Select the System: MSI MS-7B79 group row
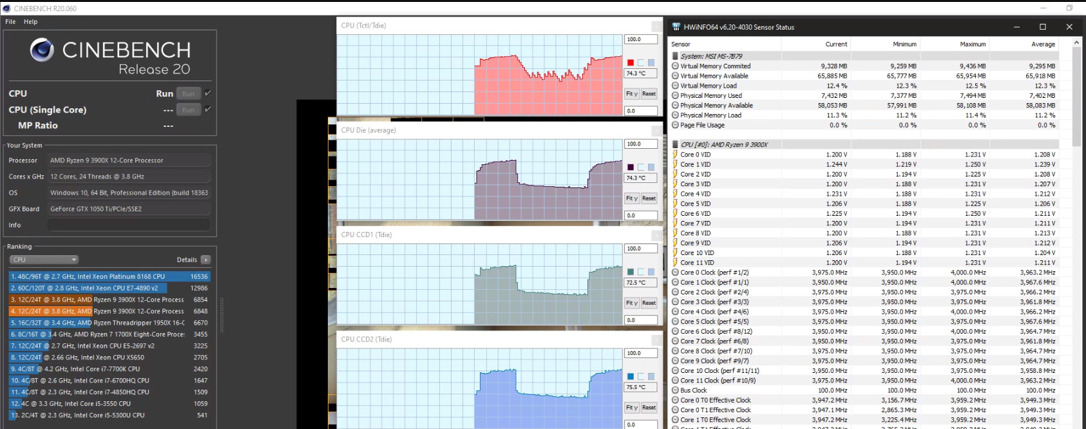1086x429 pixels. [x=864, y=56]
